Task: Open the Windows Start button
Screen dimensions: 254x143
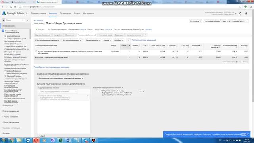Action: click(4, 140)
